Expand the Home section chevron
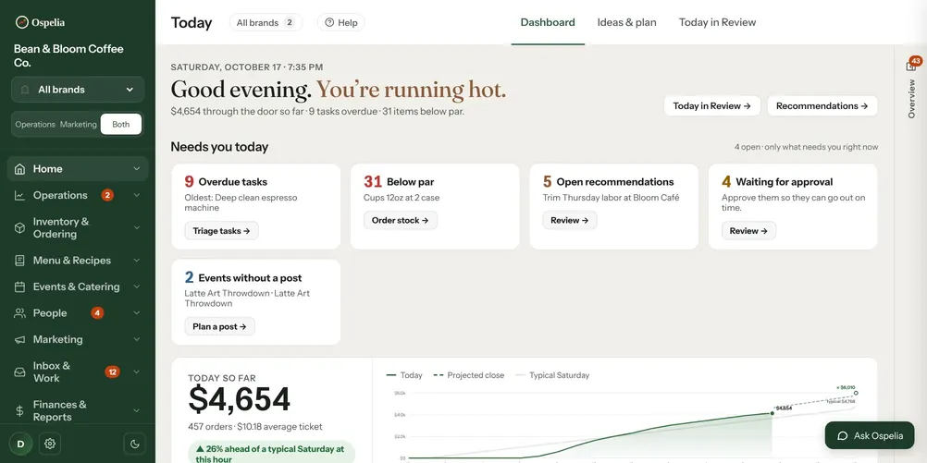This screenshot has height=463, width=927. 137,169
